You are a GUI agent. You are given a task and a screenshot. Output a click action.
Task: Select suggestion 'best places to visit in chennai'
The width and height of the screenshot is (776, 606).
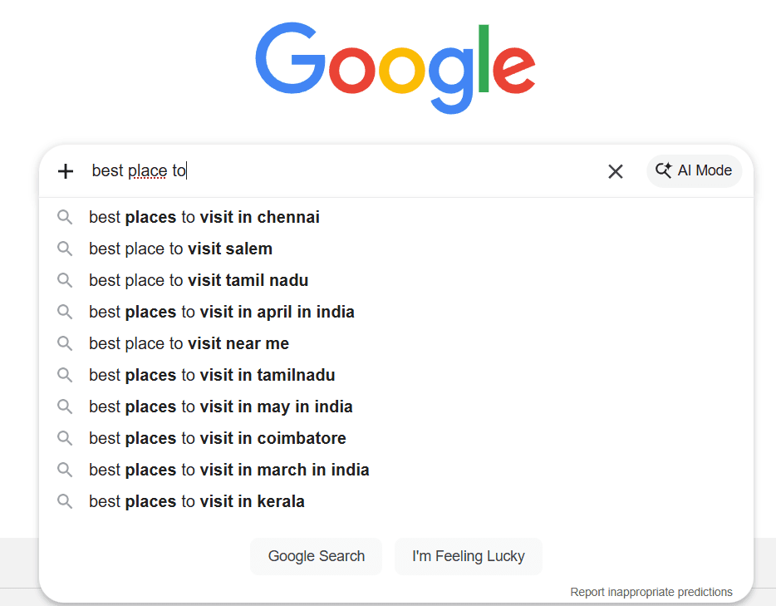[x=204, y=218]
